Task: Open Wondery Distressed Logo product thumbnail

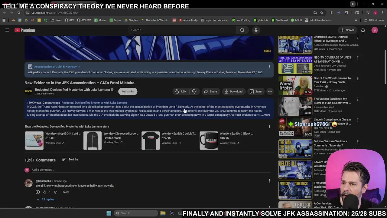Action: (x=93, y=140)
